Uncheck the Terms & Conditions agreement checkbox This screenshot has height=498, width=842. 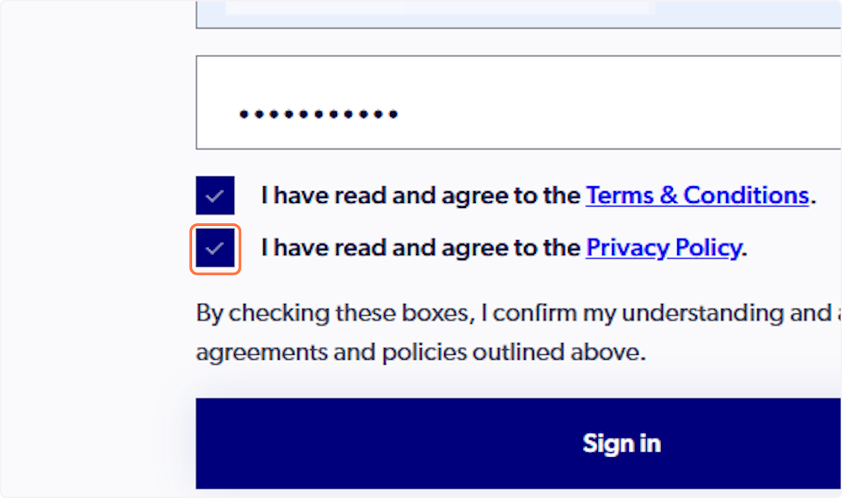point(215,195)
